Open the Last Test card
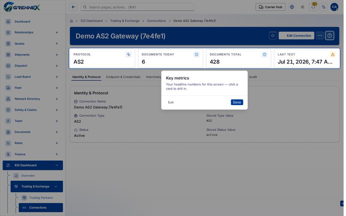Screen dimensions: 346x216 coord(306,58)
